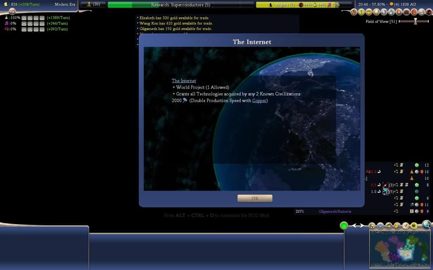Screen dimensions: 433x270
Task: Click the Research Superconductors progress bar
Action: 181,5
